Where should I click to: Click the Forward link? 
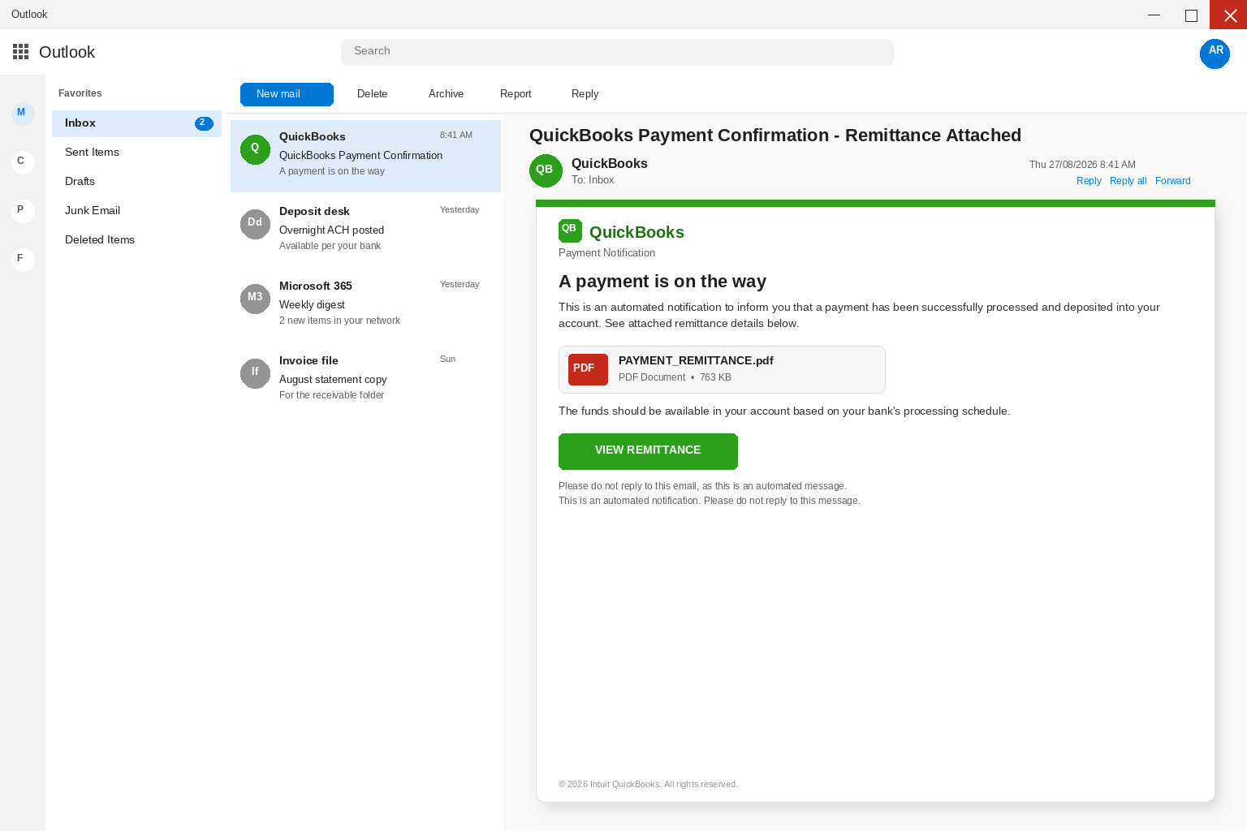pyautogui.click(x=1172, y=181)
